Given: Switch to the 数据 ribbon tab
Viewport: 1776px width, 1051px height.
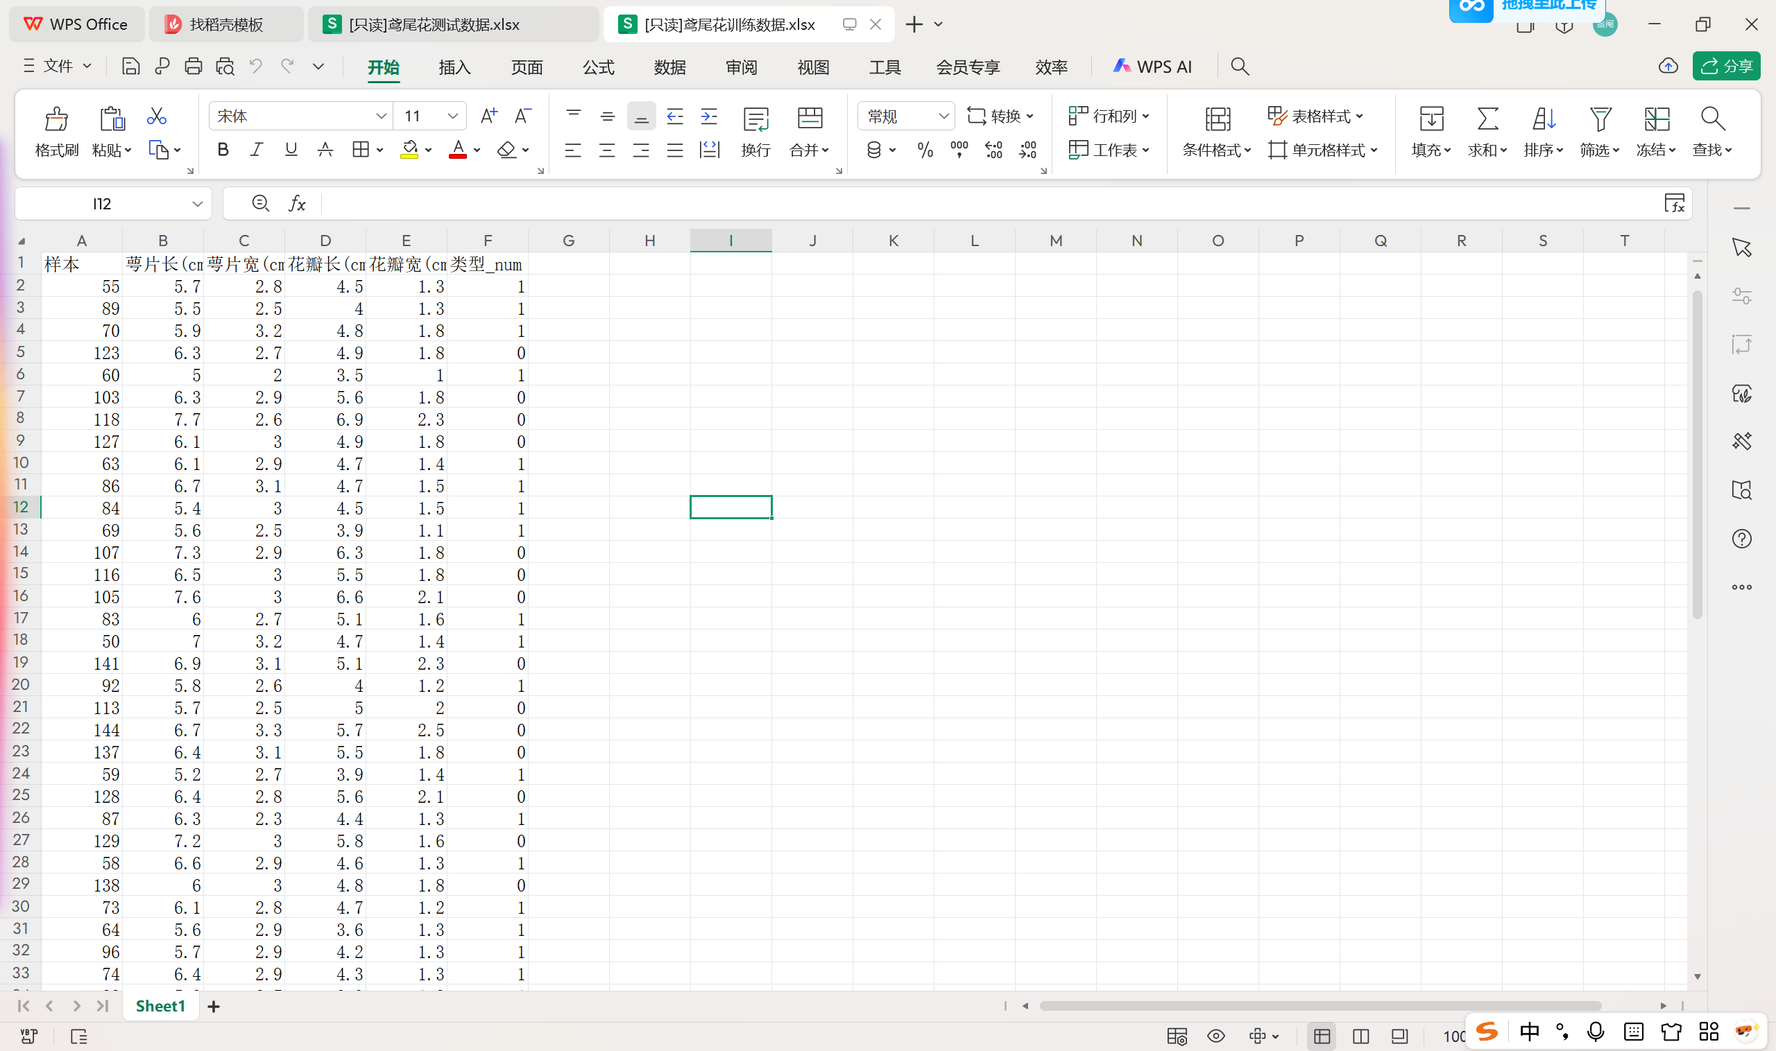Looking at the screenshot, I should point(669,67).
